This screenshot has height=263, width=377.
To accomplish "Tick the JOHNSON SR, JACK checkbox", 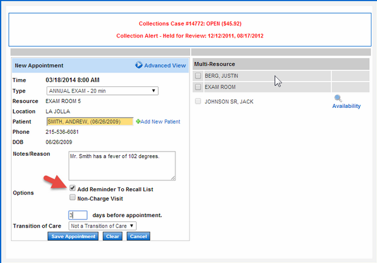I will (198, 102).
